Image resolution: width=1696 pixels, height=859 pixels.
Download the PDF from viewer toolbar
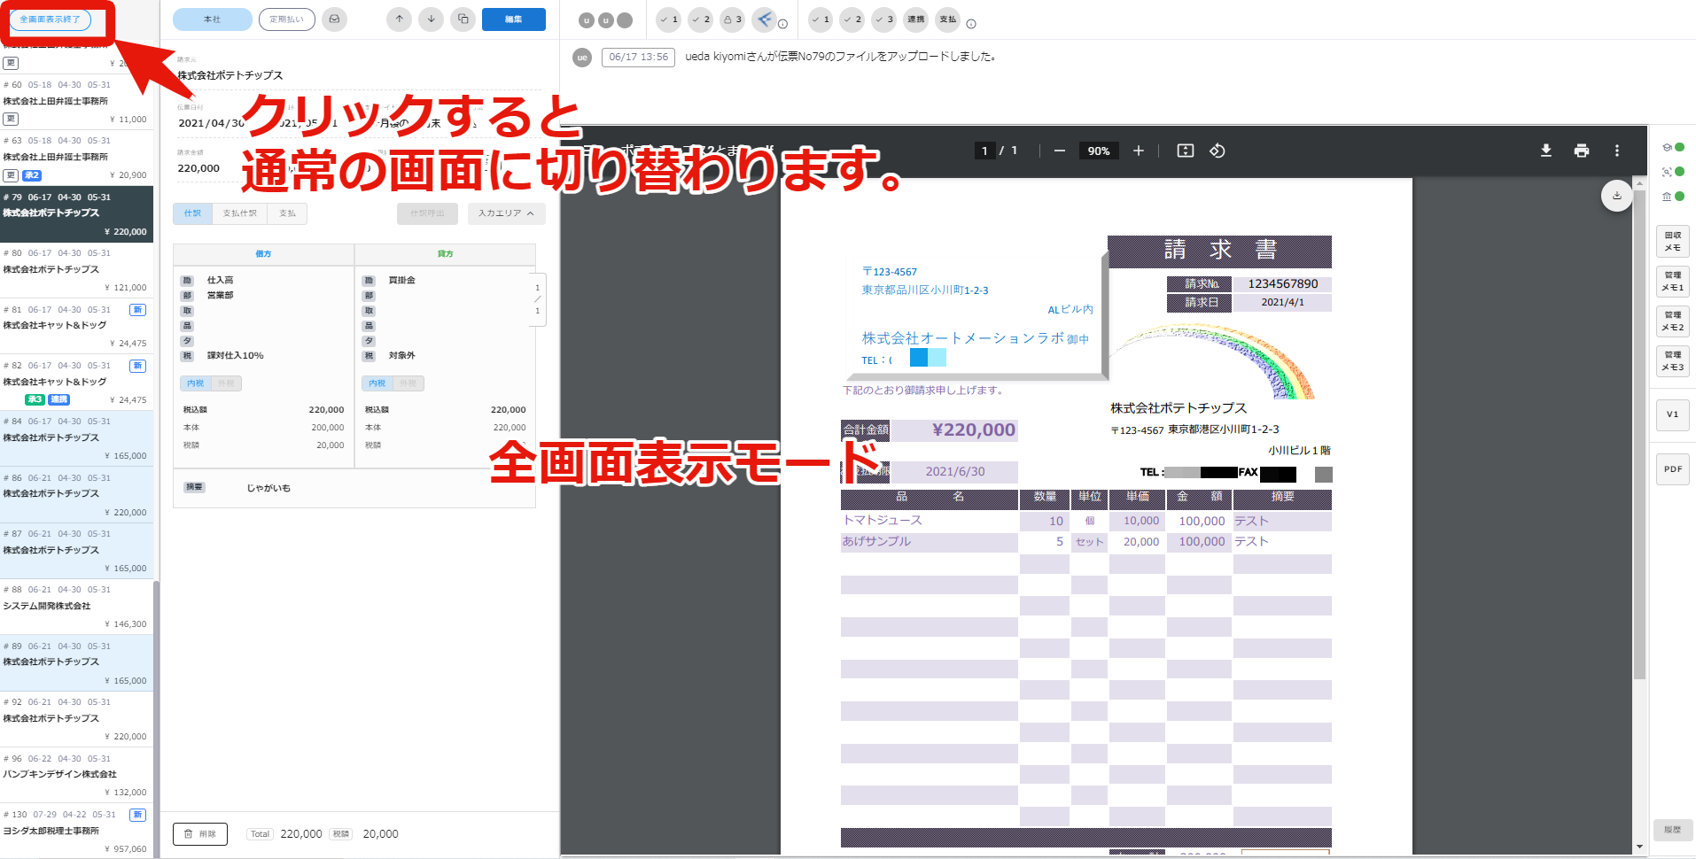click(1546, 151)
